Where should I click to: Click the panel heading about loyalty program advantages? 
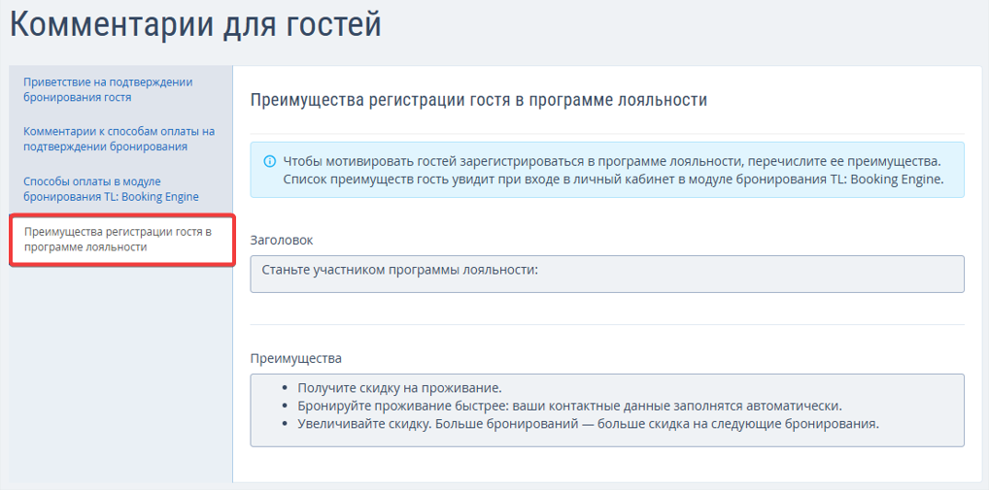click(x=478, y=100)
